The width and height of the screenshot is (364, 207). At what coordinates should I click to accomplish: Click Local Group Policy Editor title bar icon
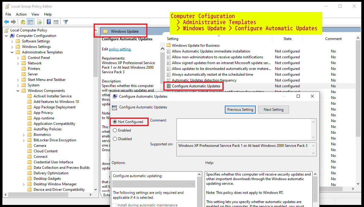click(x=7, y=6)
